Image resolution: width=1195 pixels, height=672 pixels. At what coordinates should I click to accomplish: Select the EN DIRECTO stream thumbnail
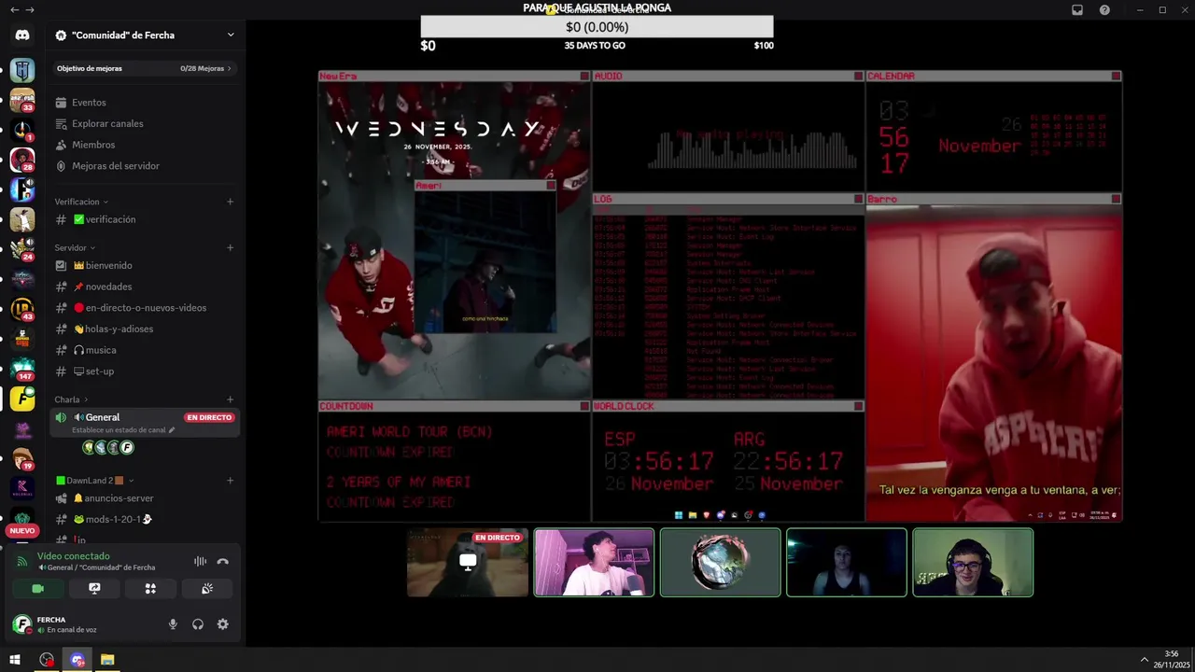(x=468, y=563)
